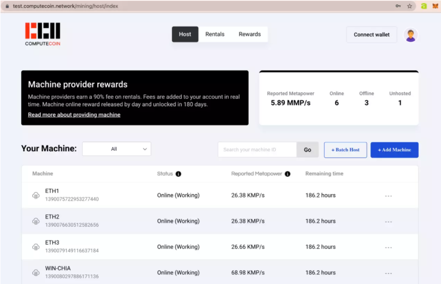Select the Host tab
441x284 pixels.
pos(185,34)
